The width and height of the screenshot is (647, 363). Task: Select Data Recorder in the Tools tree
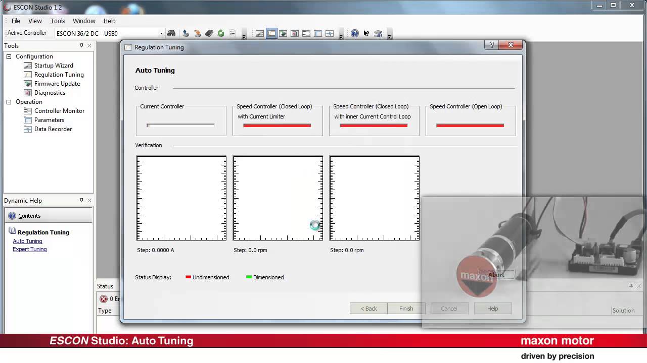click(x=53, y=129)
